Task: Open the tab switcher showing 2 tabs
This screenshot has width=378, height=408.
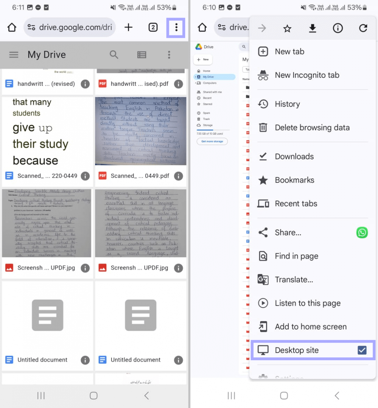Action: pos(153,27)
